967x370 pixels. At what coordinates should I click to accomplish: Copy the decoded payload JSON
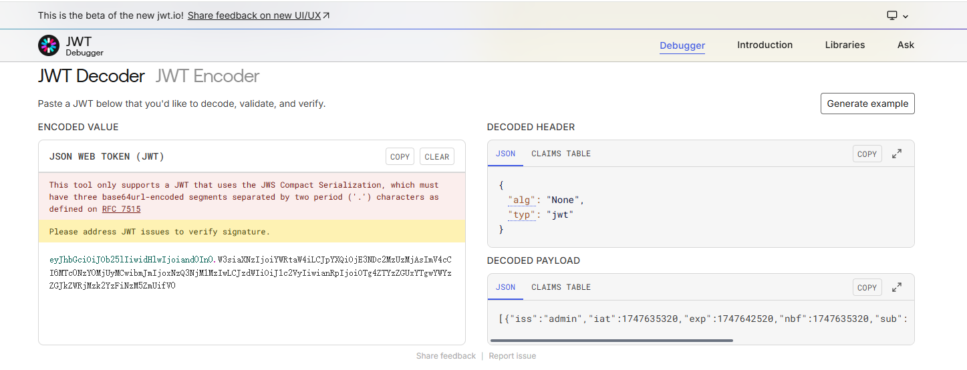coord(867,287)
